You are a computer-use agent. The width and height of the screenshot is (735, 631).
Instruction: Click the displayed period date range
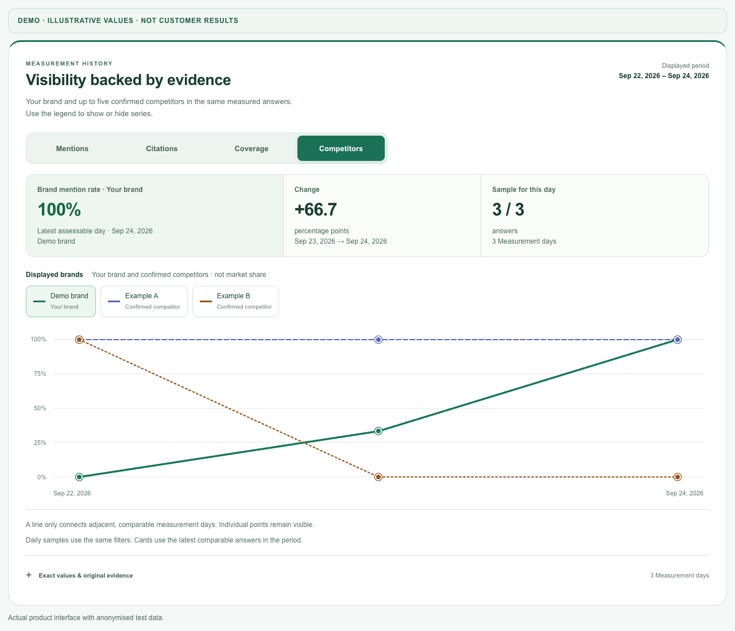point(664,76)
